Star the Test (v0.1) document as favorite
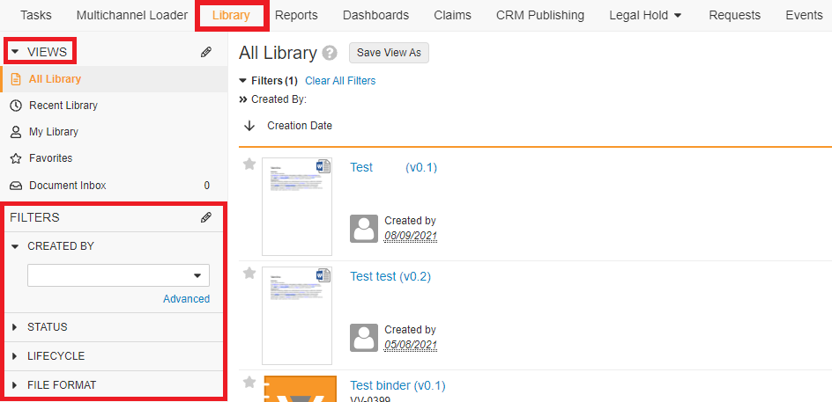The height and width of the screenshot is (402, 832). 249,164
